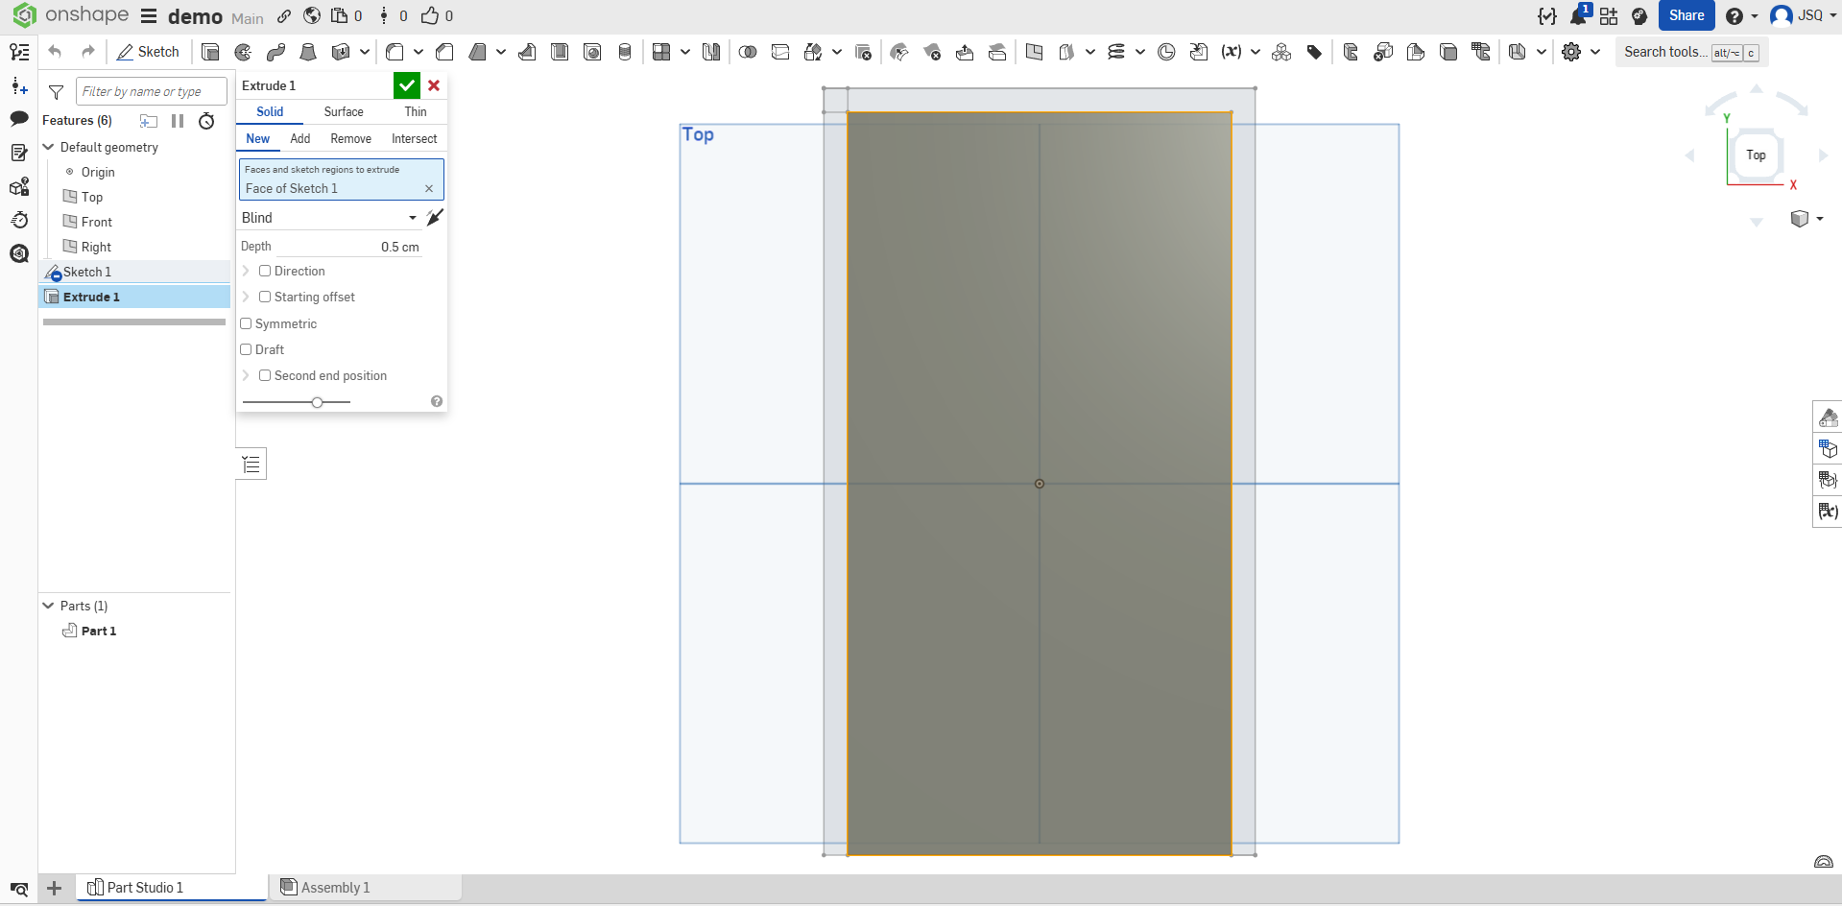Accept Extrude 1 with green checkmark
Viewport: 1842px width, 906px height.
pyautogui.click(x=407, y=85)
